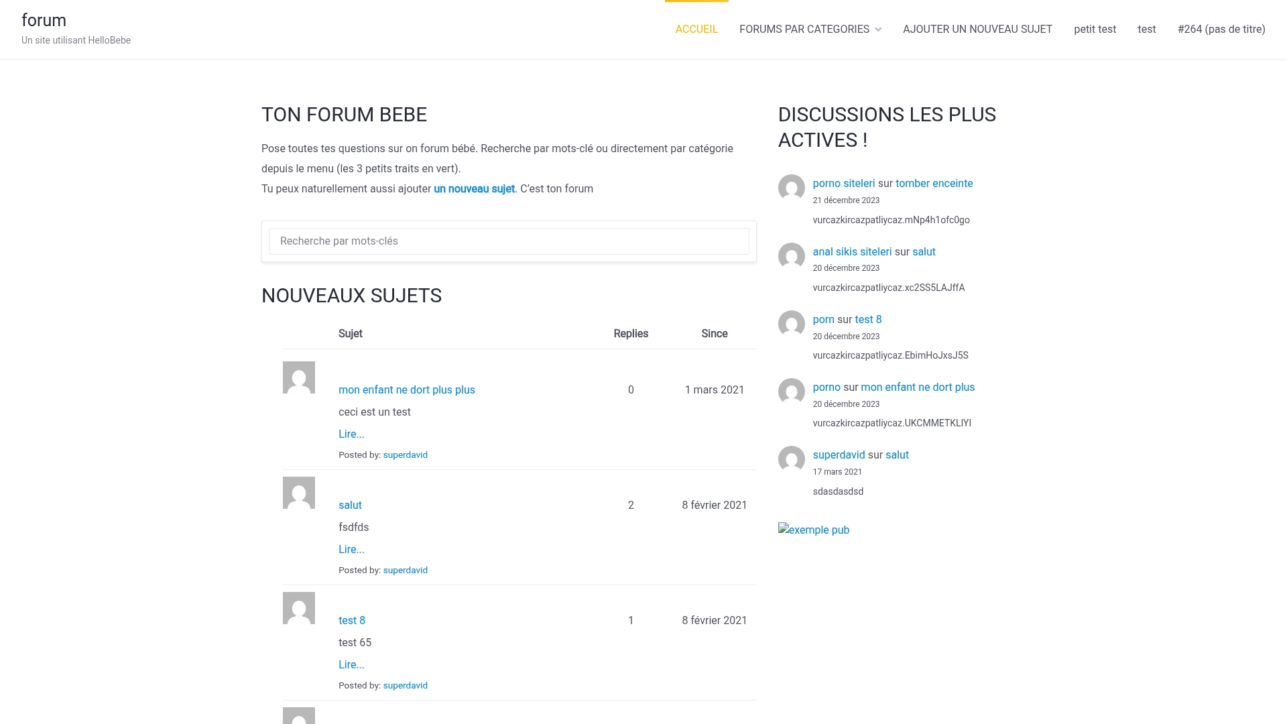Image resolution: width=1287 pixels, height=724 pixels.
Task: Click the tomber enceinte discussion link
Action: tap(934, 183)
